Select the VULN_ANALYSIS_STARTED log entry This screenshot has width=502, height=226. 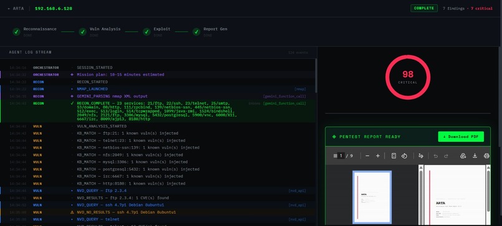pos(158,126)
